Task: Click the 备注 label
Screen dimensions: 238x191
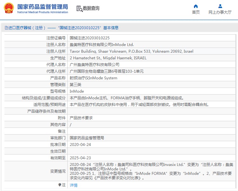Action: 62,131
